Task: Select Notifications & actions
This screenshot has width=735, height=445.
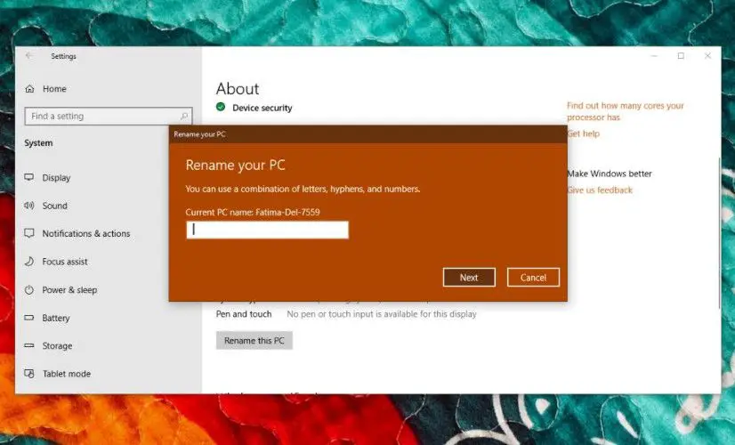Action: 85,233
